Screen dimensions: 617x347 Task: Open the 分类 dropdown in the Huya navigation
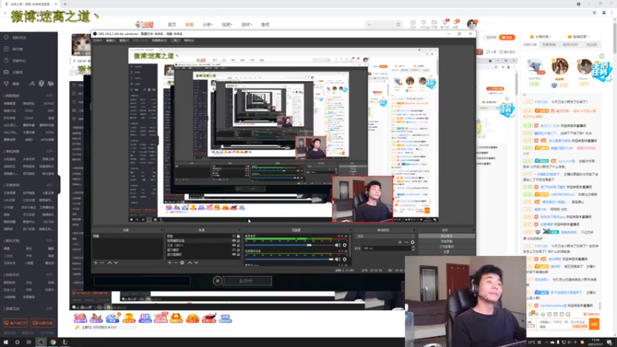(x=207, y=25)
